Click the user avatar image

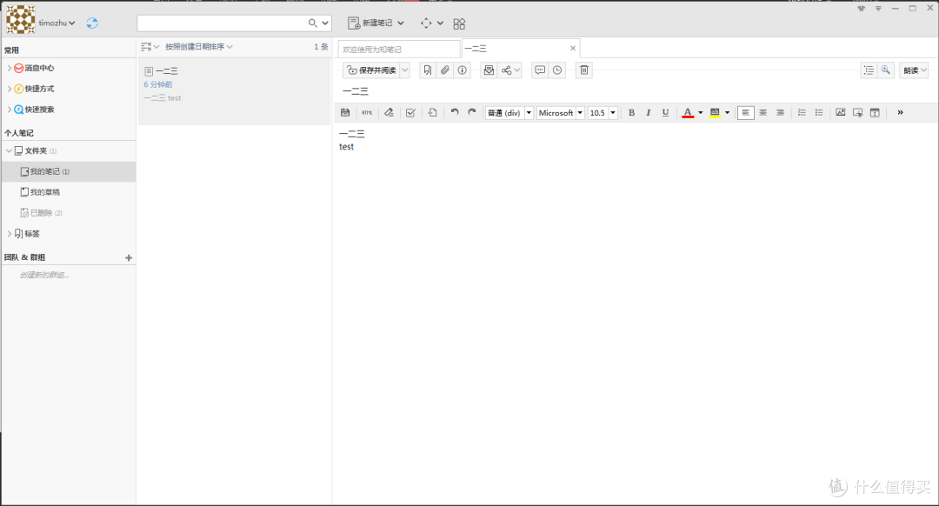pos(20,19)
